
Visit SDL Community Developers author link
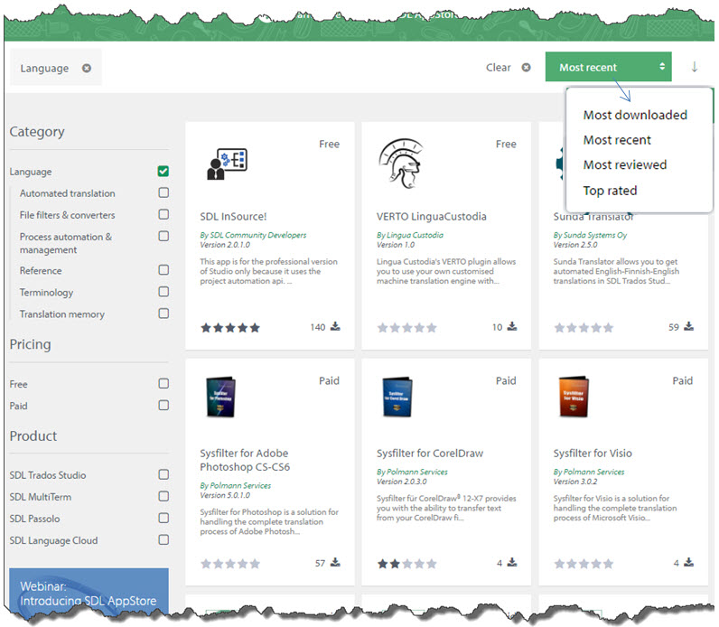[x=253, y=235]
